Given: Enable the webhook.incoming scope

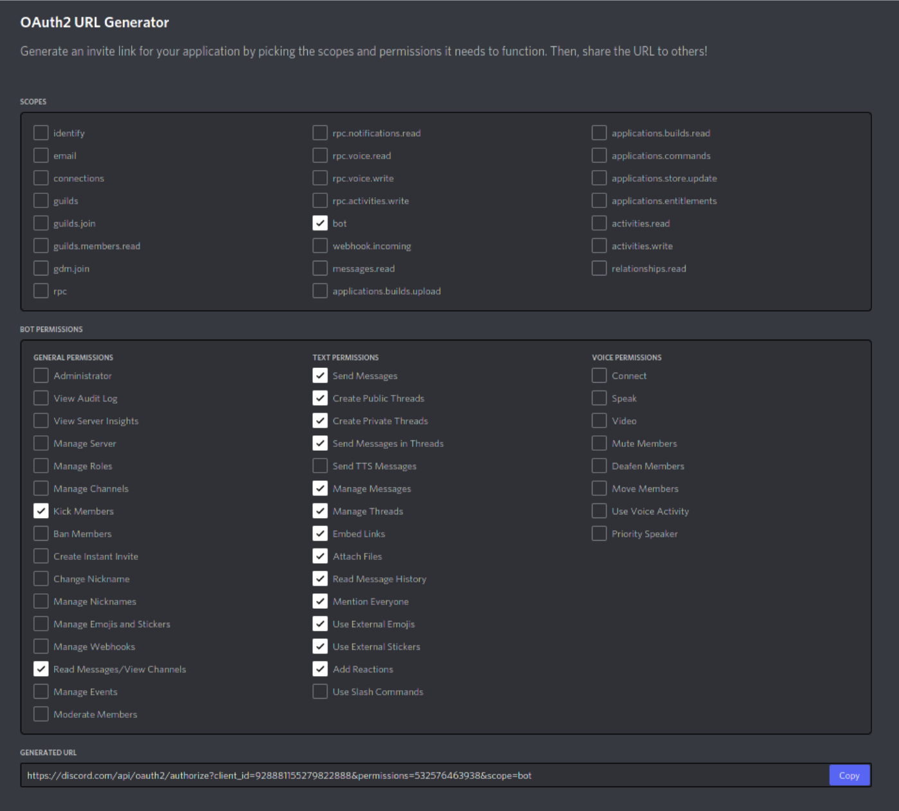Looking at the screenshot, I should [320, 245].
